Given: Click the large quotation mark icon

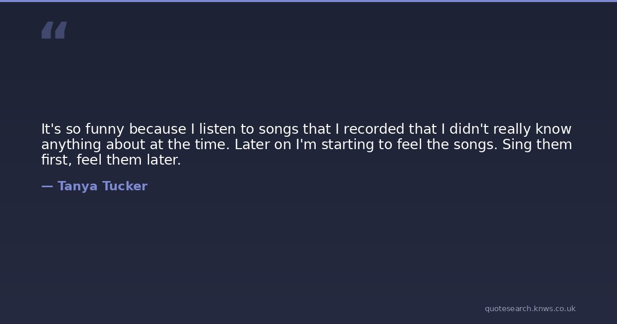Looking at the screenshot, I should click(x=54, y=30).
